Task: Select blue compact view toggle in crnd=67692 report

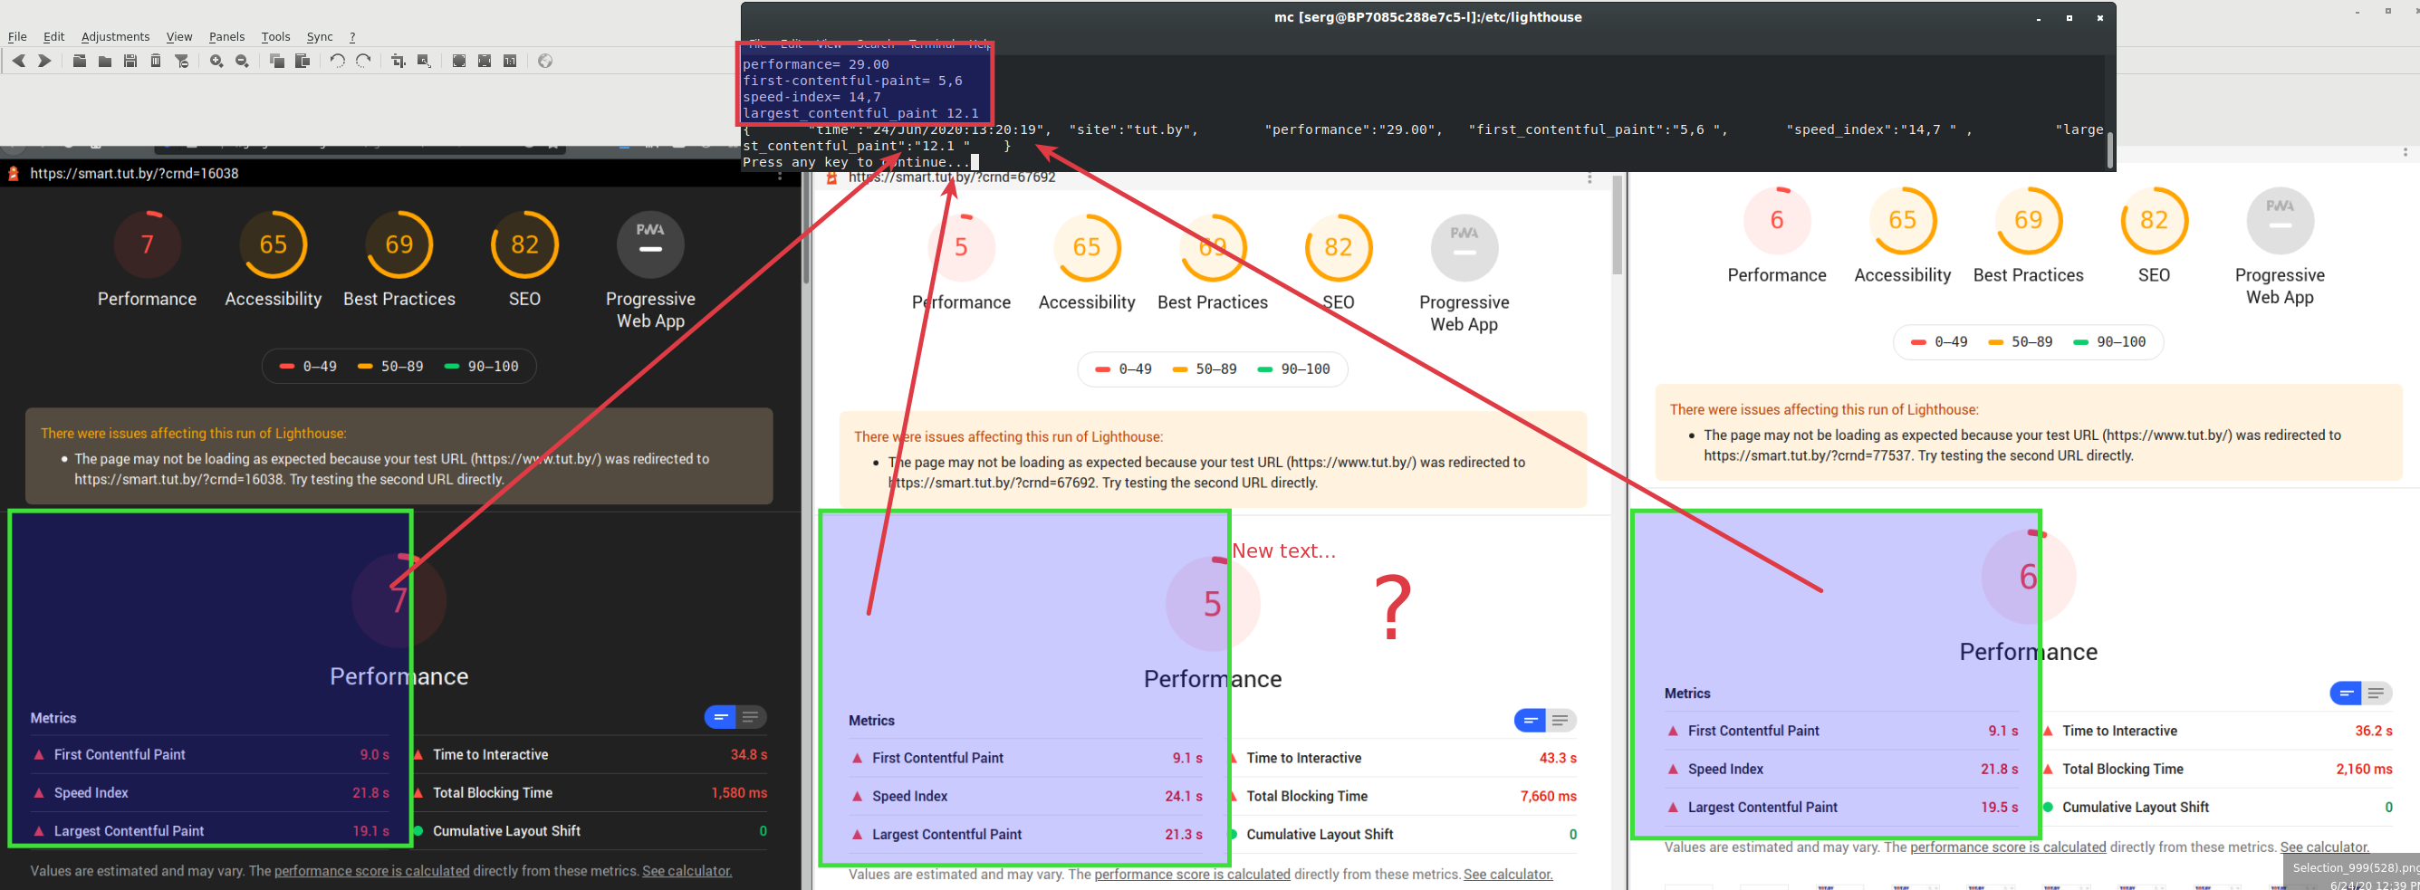Action: 1531,720
